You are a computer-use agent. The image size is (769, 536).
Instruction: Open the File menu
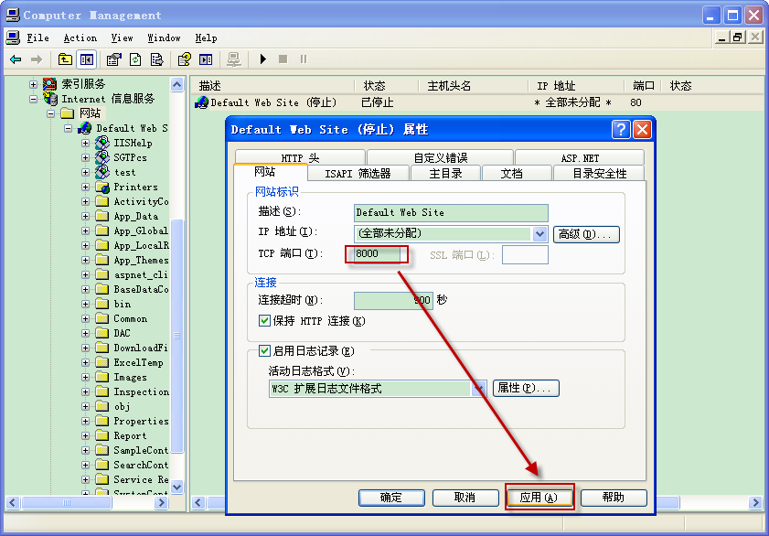[37, 38]
